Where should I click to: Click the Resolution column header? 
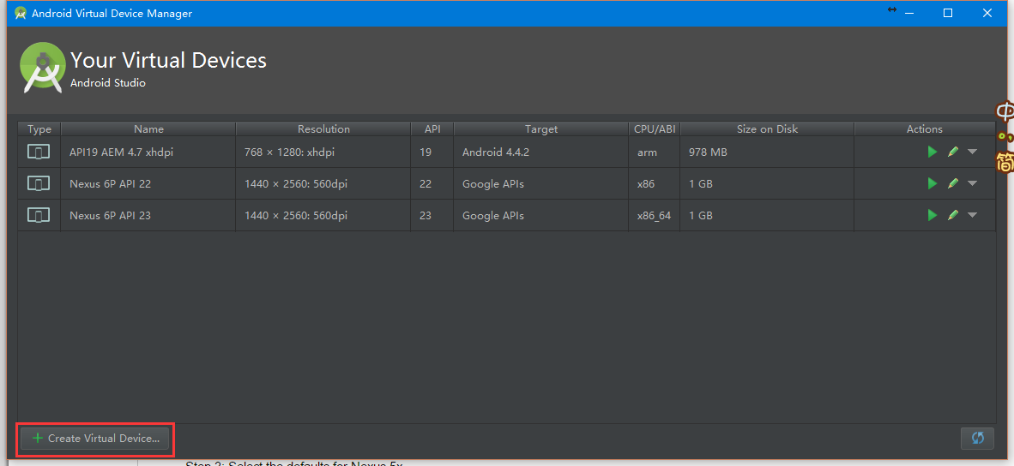tap(323, 129)
